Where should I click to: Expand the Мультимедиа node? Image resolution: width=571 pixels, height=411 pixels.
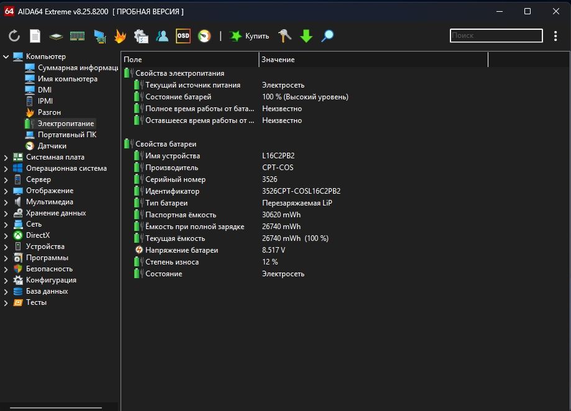tap(6, 202)
